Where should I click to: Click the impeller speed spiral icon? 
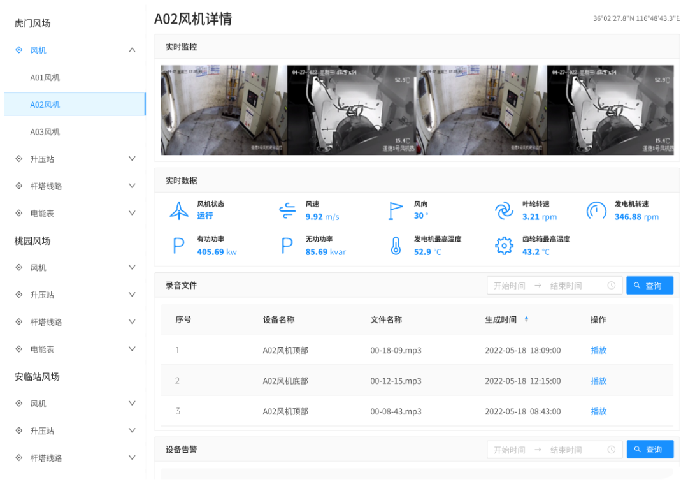pos(504,210)
